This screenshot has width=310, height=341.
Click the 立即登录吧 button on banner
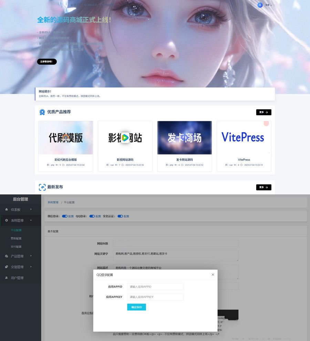(x=47, y=62)
